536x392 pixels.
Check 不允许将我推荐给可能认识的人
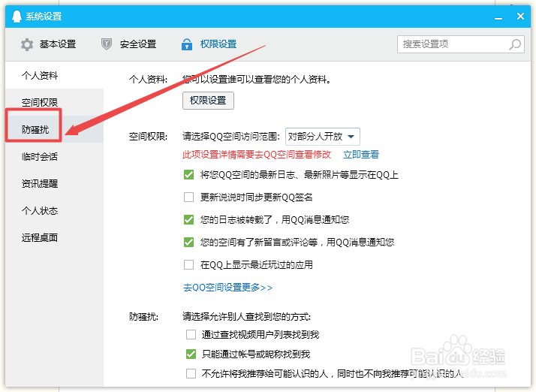point(191,373)
